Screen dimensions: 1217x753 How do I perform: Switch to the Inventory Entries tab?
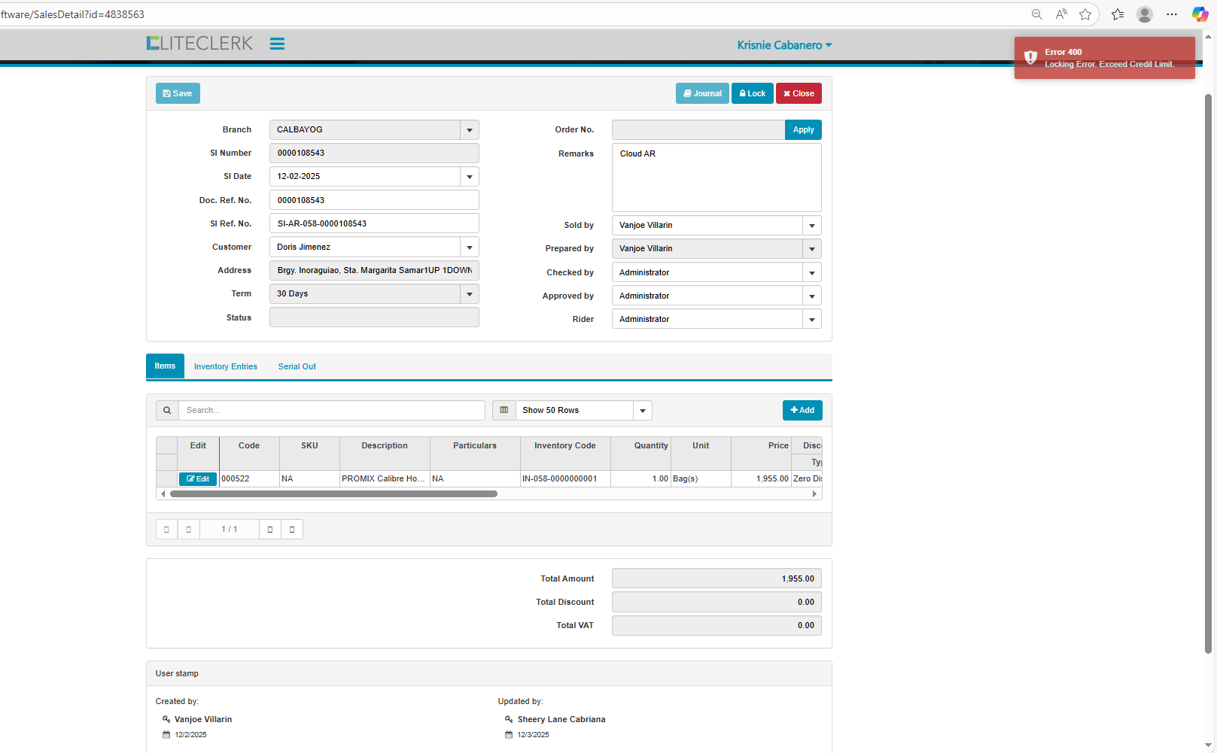(226, 367)
